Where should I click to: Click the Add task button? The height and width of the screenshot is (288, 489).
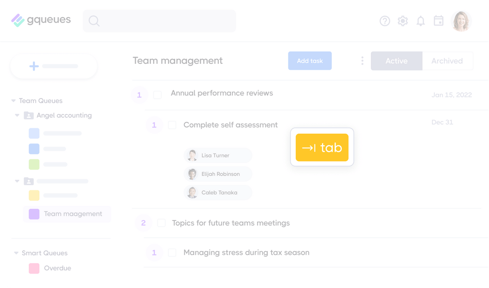(310, 61)
